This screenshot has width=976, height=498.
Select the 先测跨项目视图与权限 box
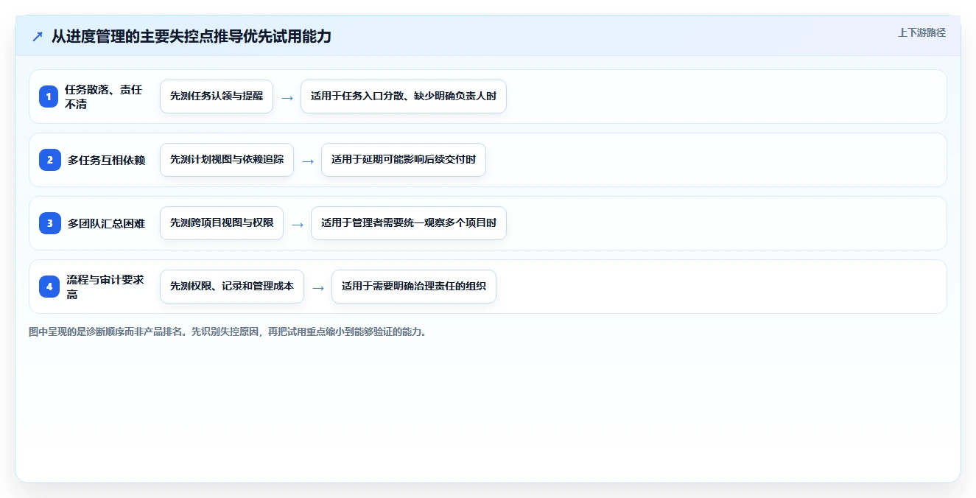click(222, 223)
